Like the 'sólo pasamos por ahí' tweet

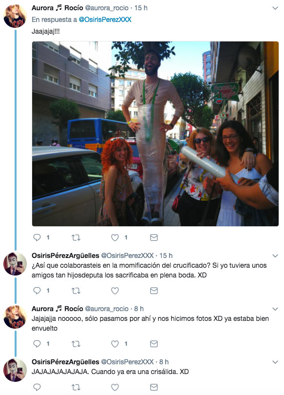point(115,344)
